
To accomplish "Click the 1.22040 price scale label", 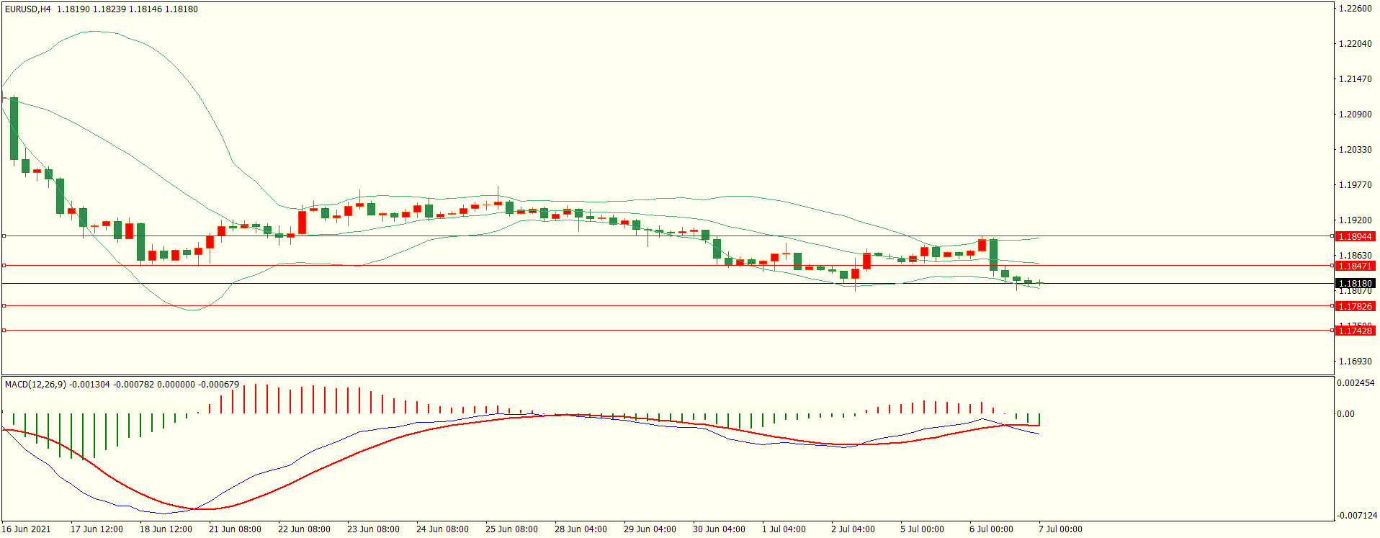I will click(x=1355, y=44).
